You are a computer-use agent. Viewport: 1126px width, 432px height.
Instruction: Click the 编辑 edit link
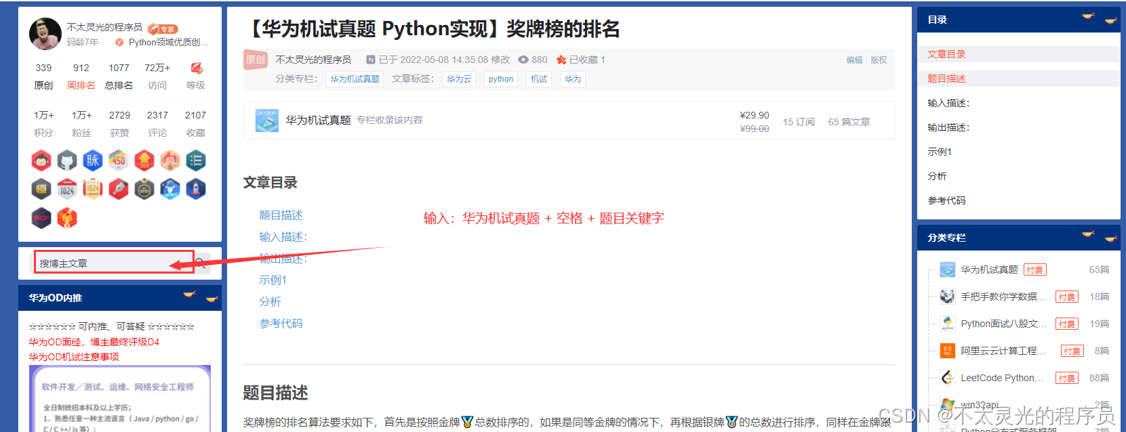854,60
